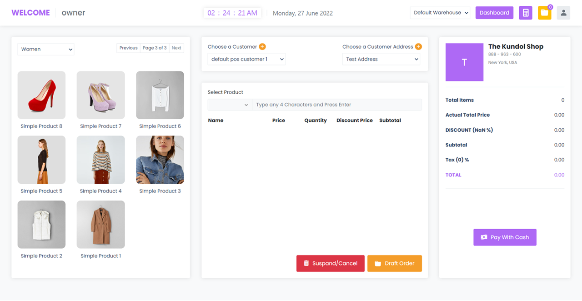This screenshot has width=582, height=301.
Task: Open the calculator tool in the header
Action: pyautogui.click(x=525, y=12)
